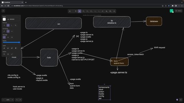Click the opacity slider handle

click(x=19, y=42)
